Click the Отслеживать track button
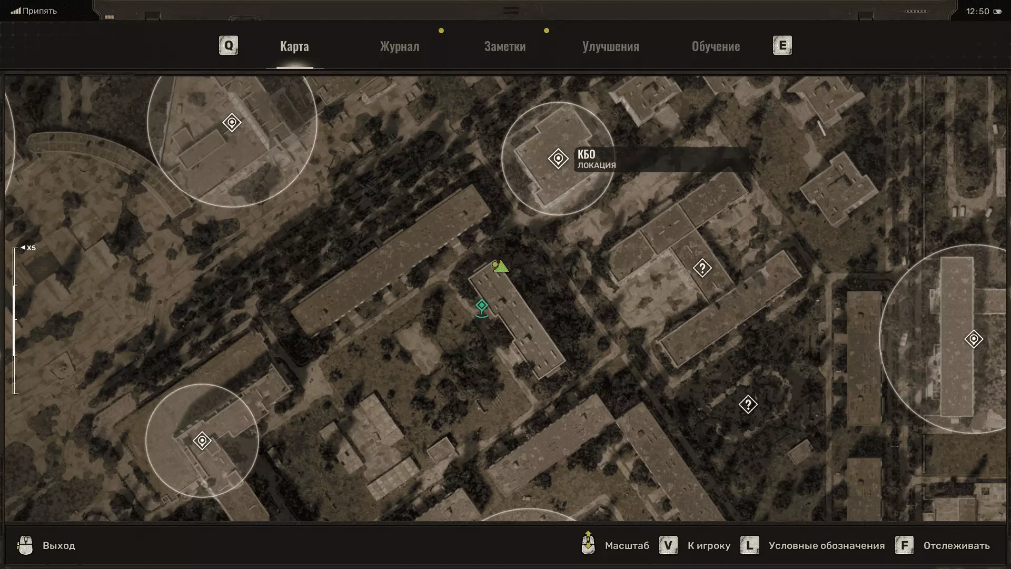Viewport: 1011px width, 569px height. pyautogui.click(x=956, y=546)
